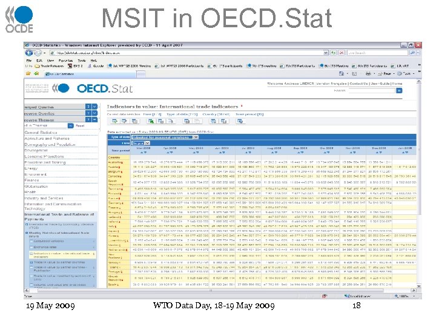Click the last icon in the table toolbar

pos(240,121)
